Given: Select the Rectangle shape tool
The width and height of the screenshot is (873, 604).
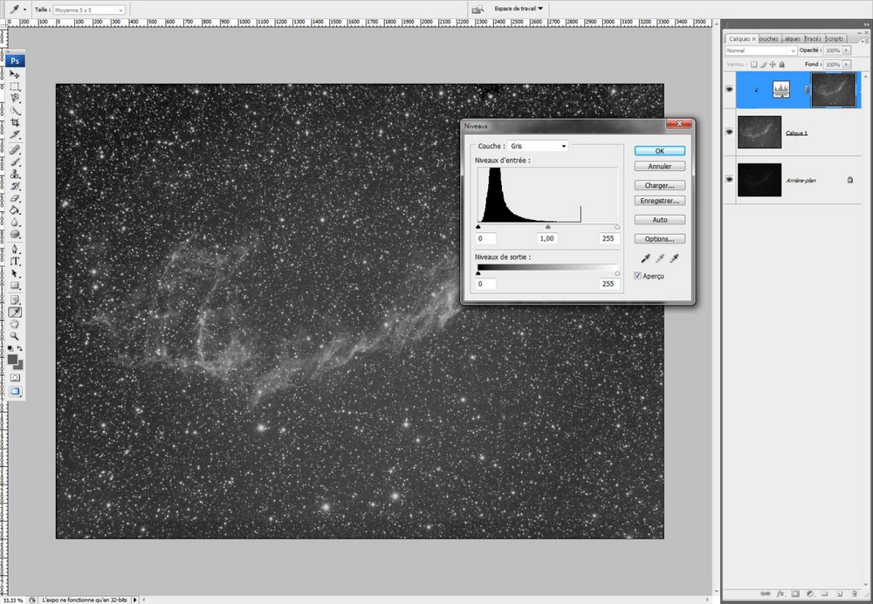Looking at the screenshot, I should 15,285.
